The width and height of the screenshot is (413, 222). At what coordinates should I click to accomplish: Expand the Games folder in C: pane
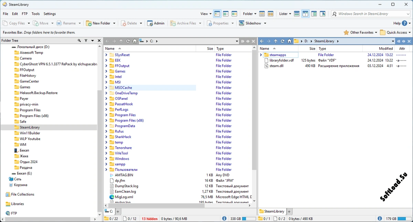(106, 71)
